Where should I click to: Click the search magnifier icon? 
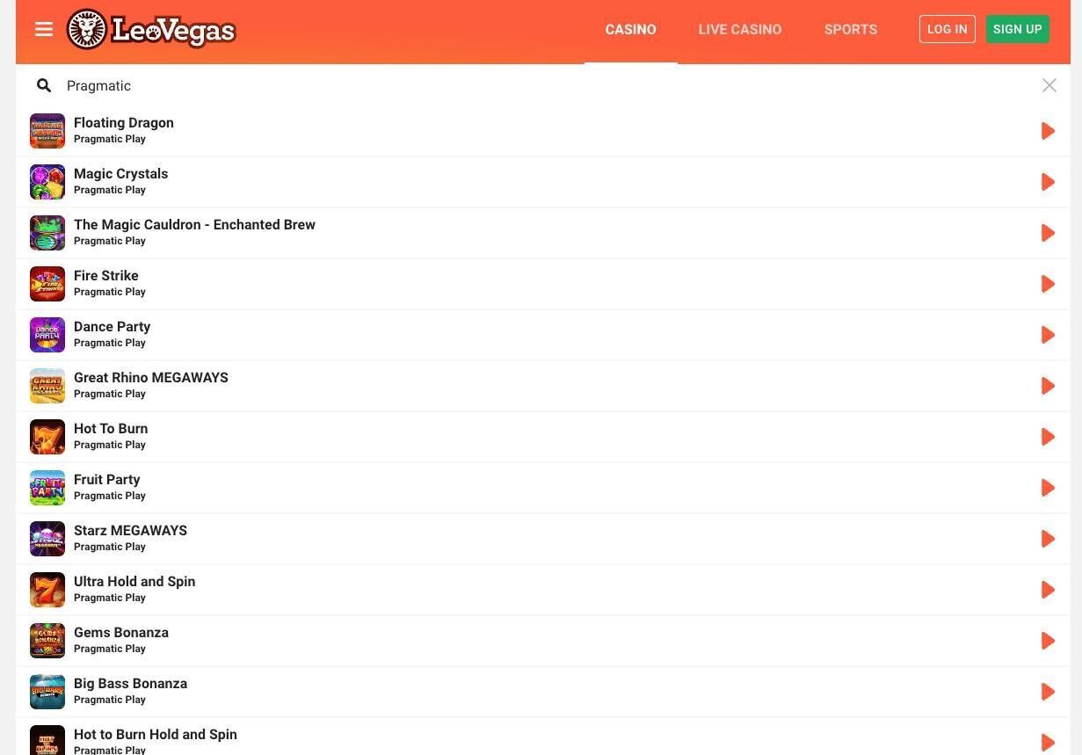pos(44,85)
